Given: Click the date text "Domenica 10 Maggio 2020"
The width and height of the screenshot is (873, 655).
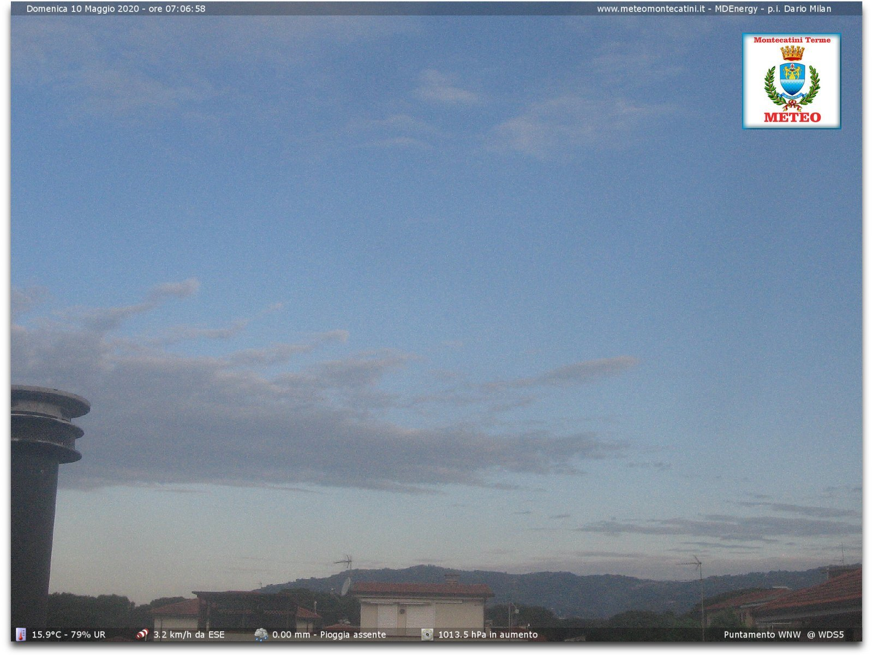Looking at the screenshot, I should 83,9.
